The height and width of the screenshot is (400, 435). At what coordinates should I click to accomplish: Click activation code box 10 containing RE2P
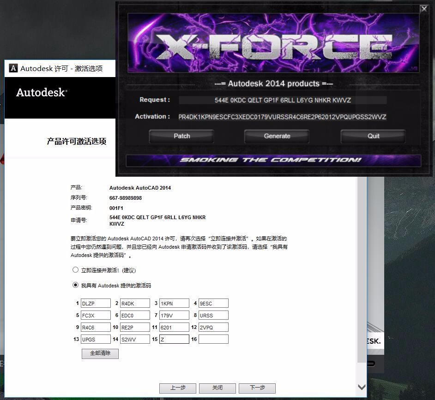135,327
